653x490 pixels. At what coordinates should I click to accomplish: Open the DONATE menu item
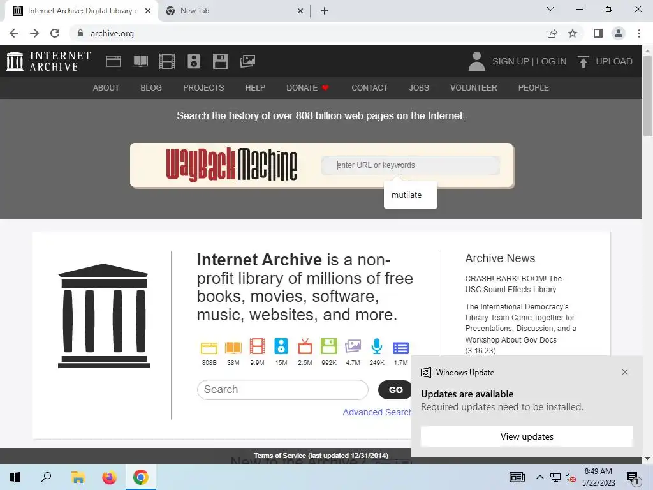[308, 88]
